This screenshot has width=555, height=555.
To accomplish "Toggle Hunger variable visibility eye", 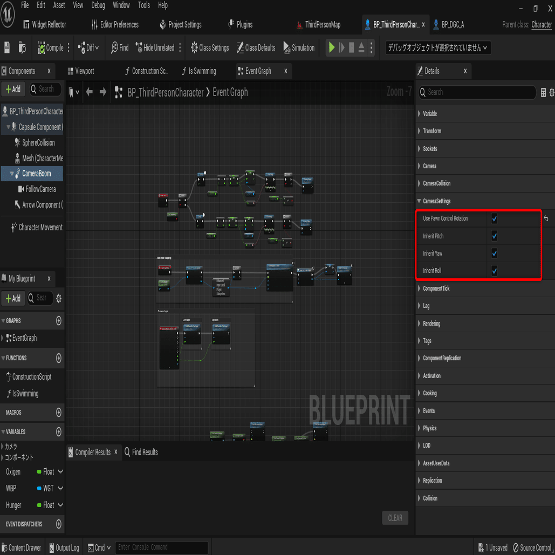I will 60,505.
